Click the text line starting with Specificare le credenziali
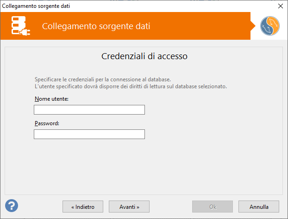The width and height of the screenshot is (288, 219). tap(103, 79)
